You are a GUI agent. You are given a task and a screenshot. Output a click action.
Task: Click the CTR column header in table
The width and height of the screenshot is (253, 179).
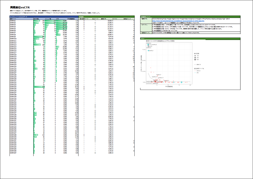click(x=58, y=19)
